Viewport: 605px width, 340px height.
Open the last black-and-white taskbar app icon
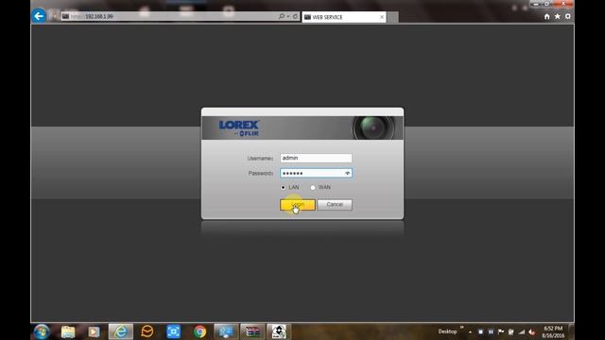(x=279, y=331)
